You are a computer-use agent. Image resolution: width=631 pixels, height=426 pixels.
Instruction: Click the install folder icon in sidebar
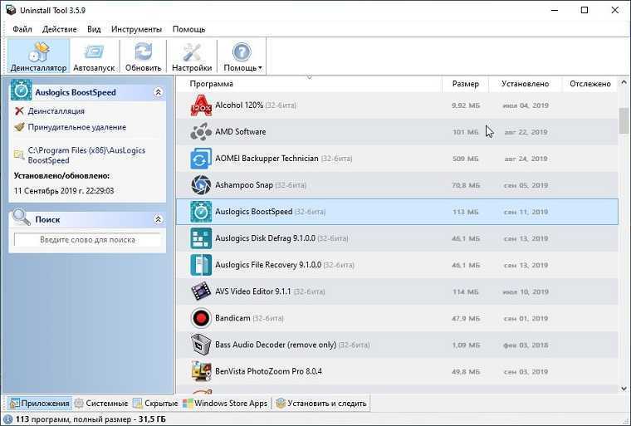tap(19, 154)
